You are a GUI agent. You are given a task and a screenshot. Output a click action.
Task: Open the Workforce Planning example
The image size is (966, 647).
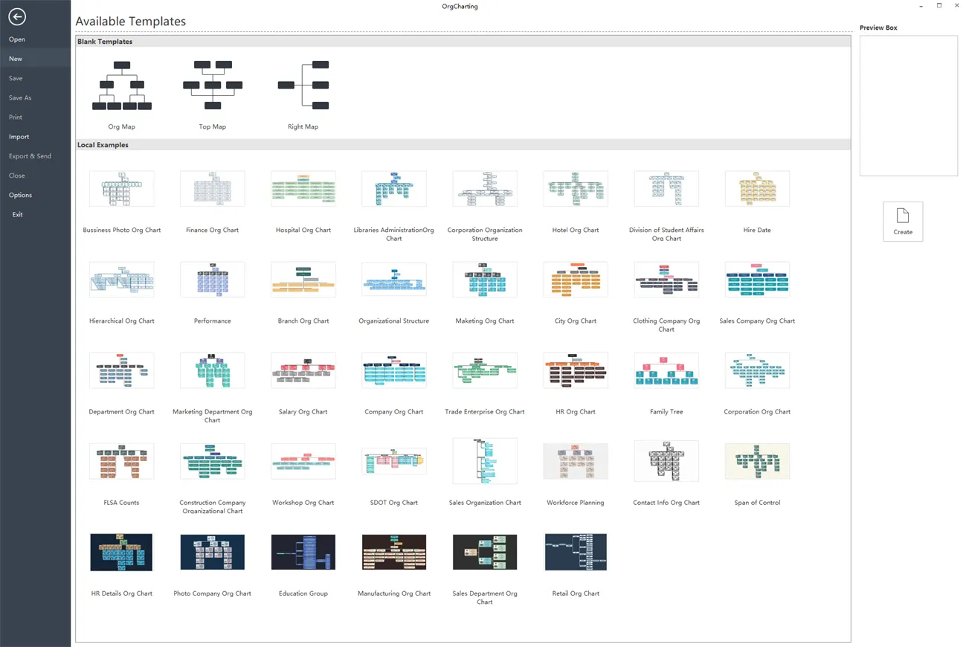[575, 460]
